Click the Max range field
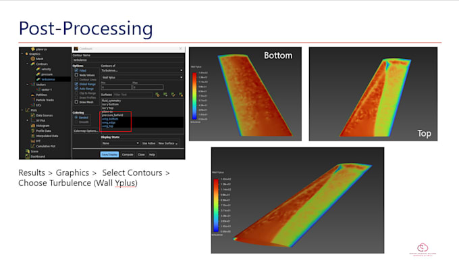The width and height of the screenshot is (459, 261). pos(148,87)
